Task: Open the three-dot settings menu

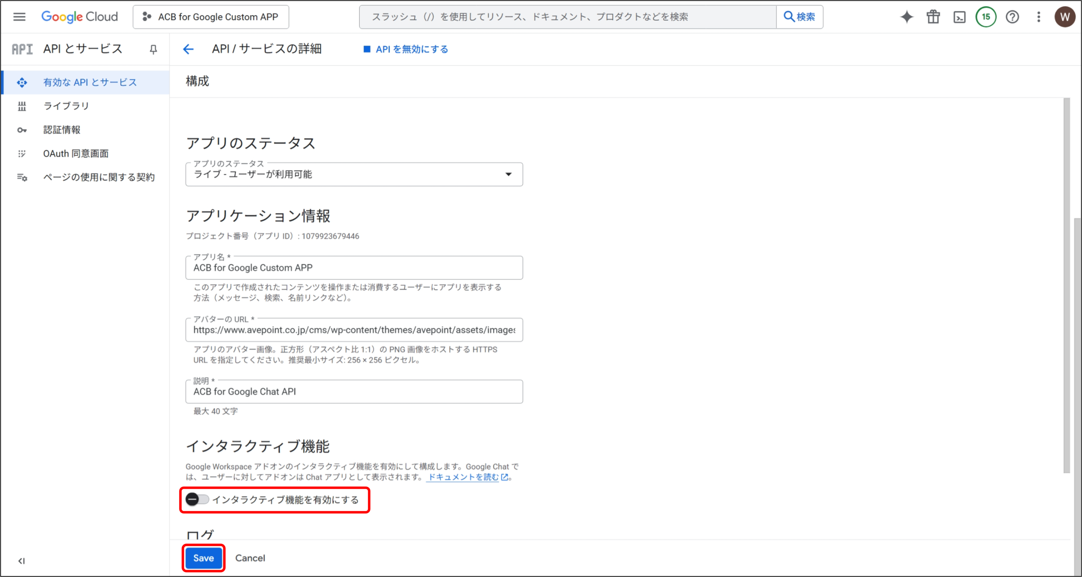Action: click(1038, 17)
